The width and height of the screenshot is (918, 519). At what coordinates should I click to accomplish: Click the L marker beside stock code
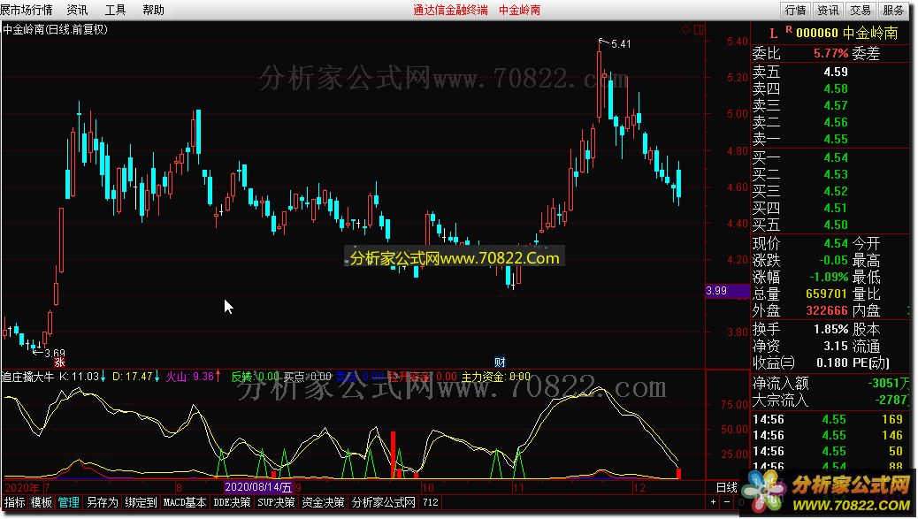point(773,34)
